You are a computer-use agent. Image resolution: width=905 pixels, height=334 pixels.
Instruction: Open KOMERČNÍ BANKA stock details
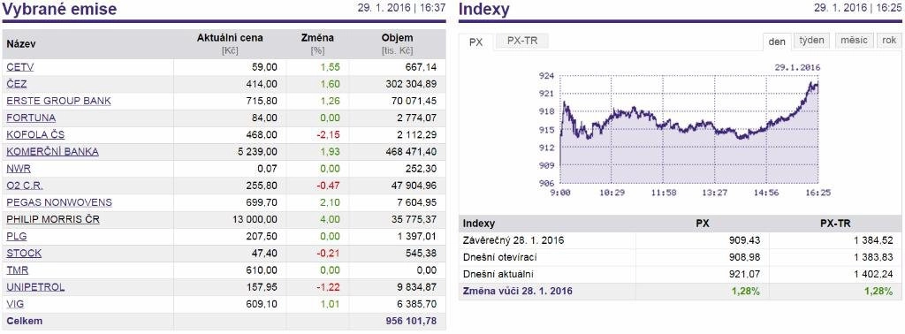pyautogui.click(x=52, y=152)
